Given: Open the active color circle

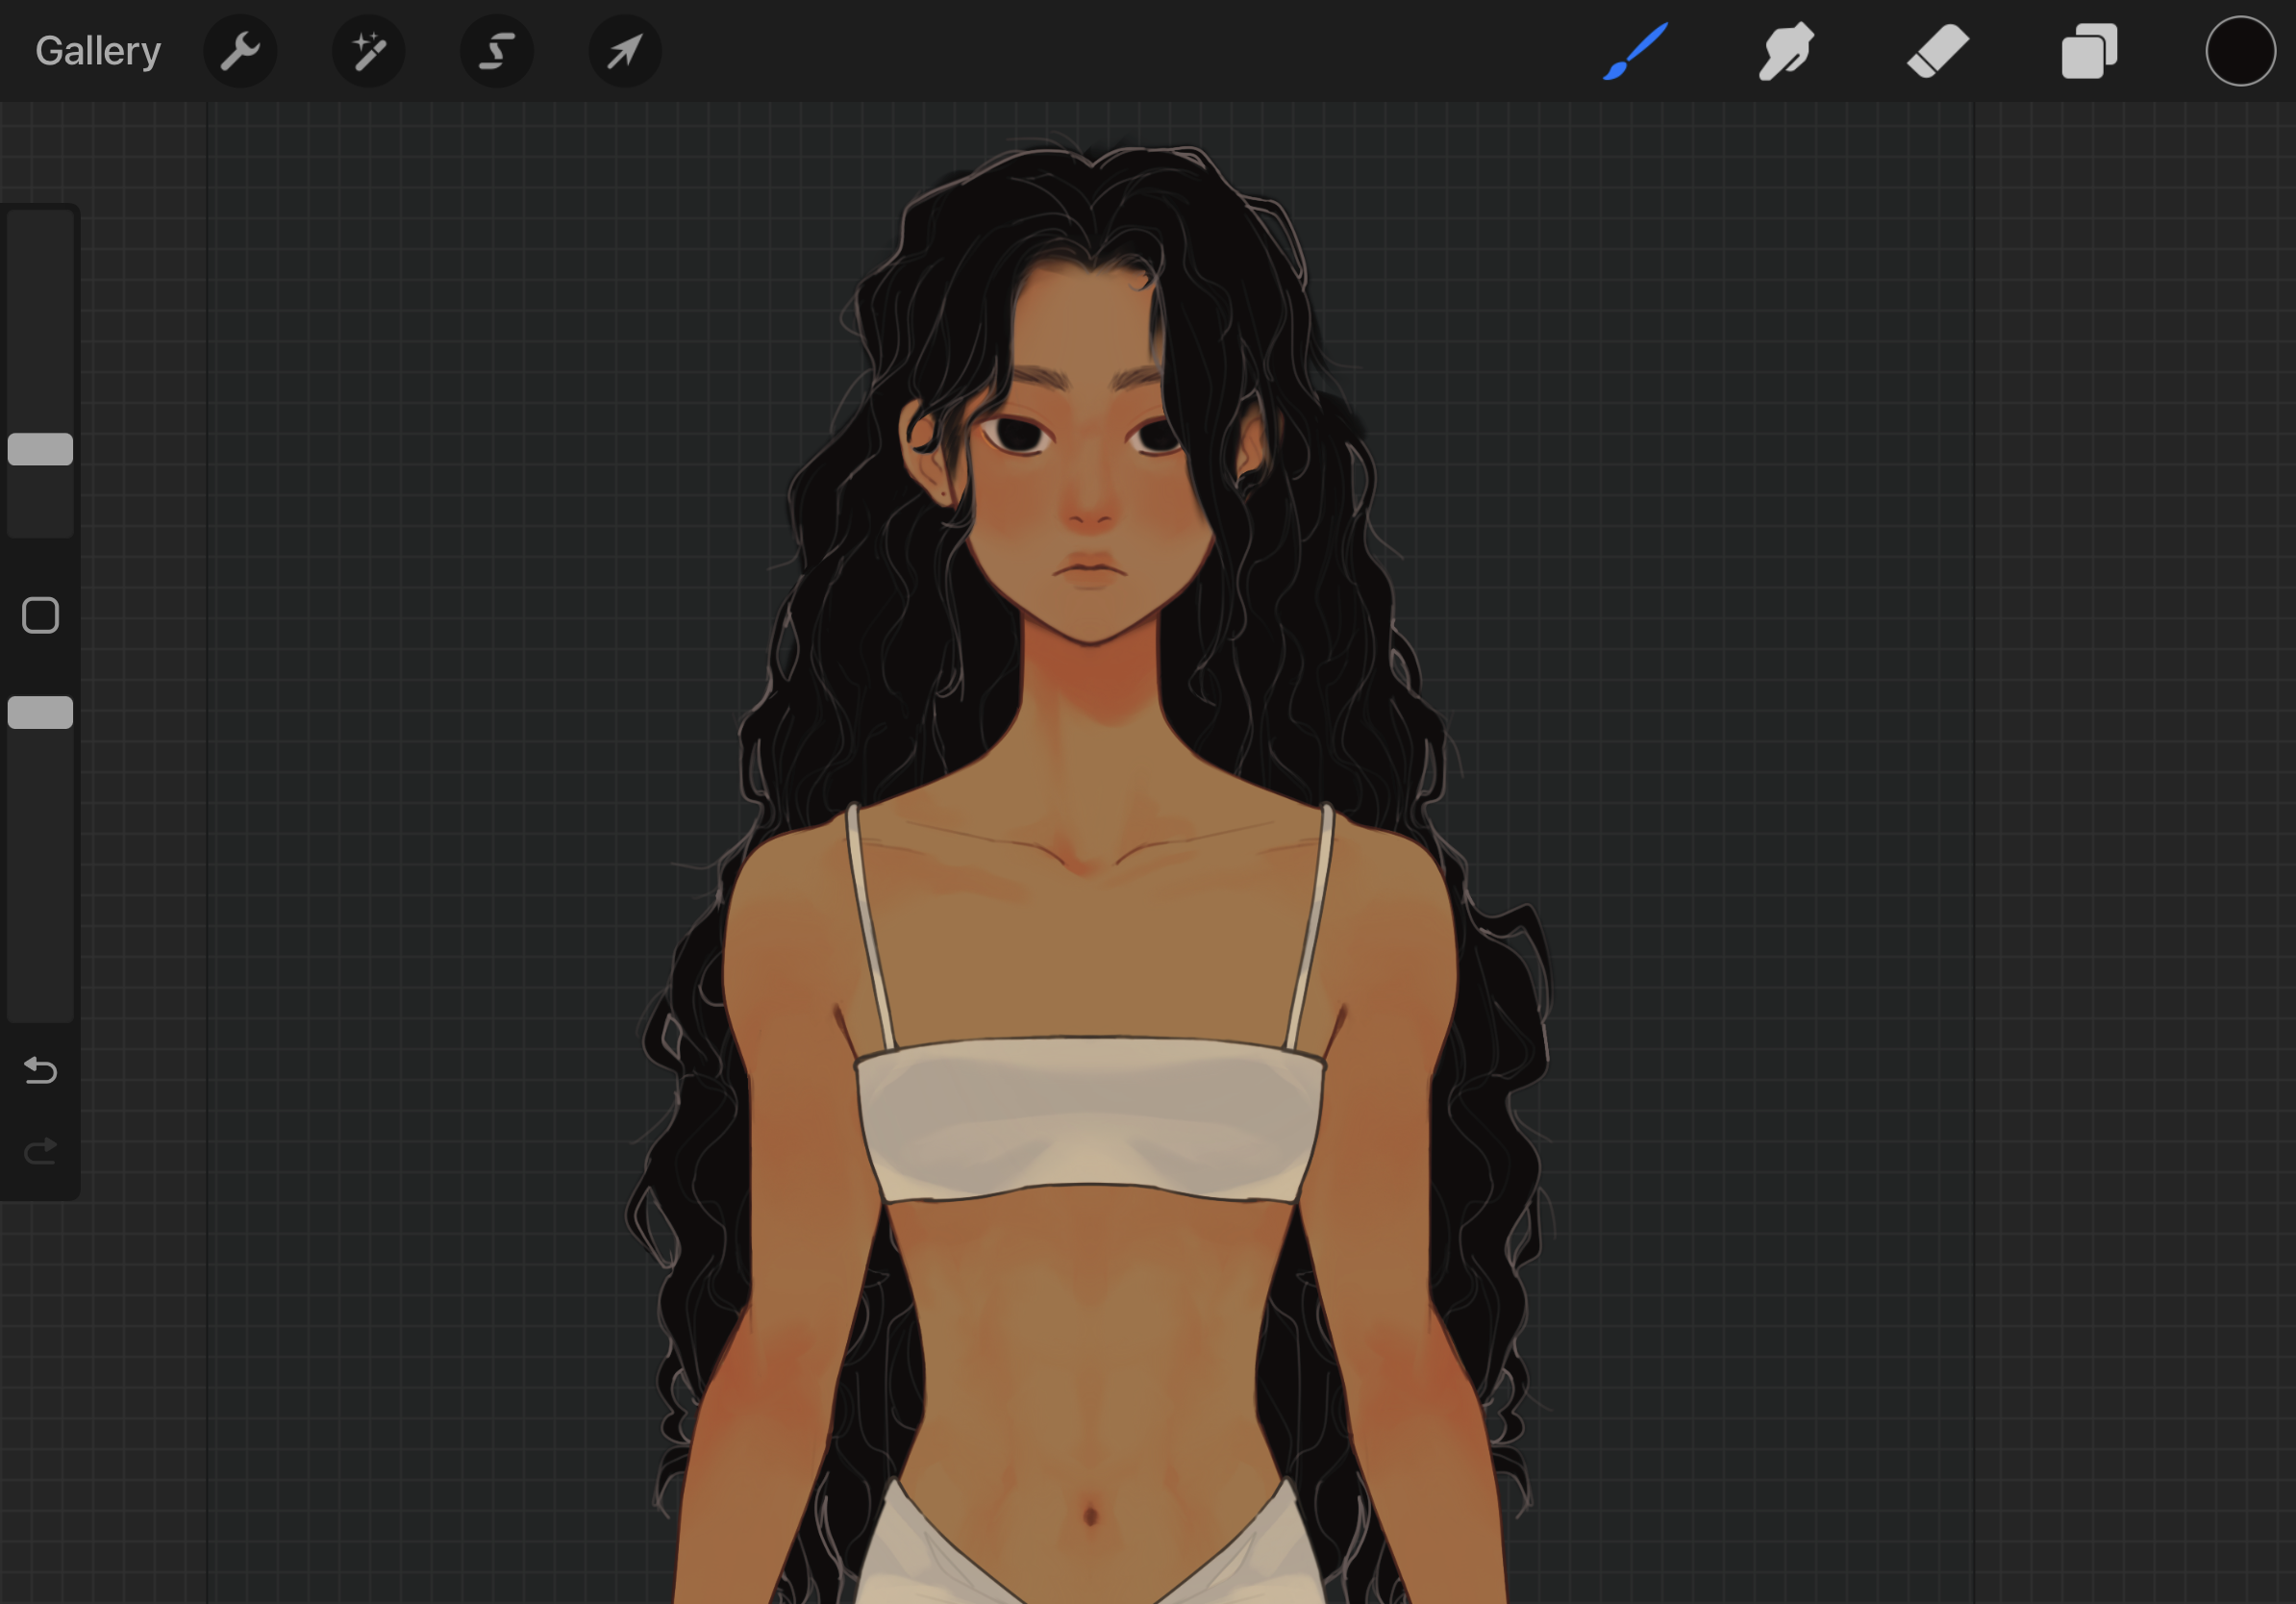Looking at the screenshot, I should click(x=2240, y=51).
